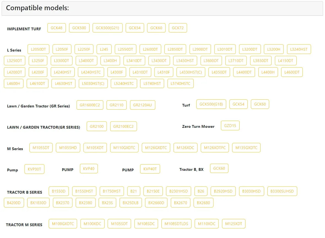
Task: Choose the M105SHD model
Action: click(68, 148)
